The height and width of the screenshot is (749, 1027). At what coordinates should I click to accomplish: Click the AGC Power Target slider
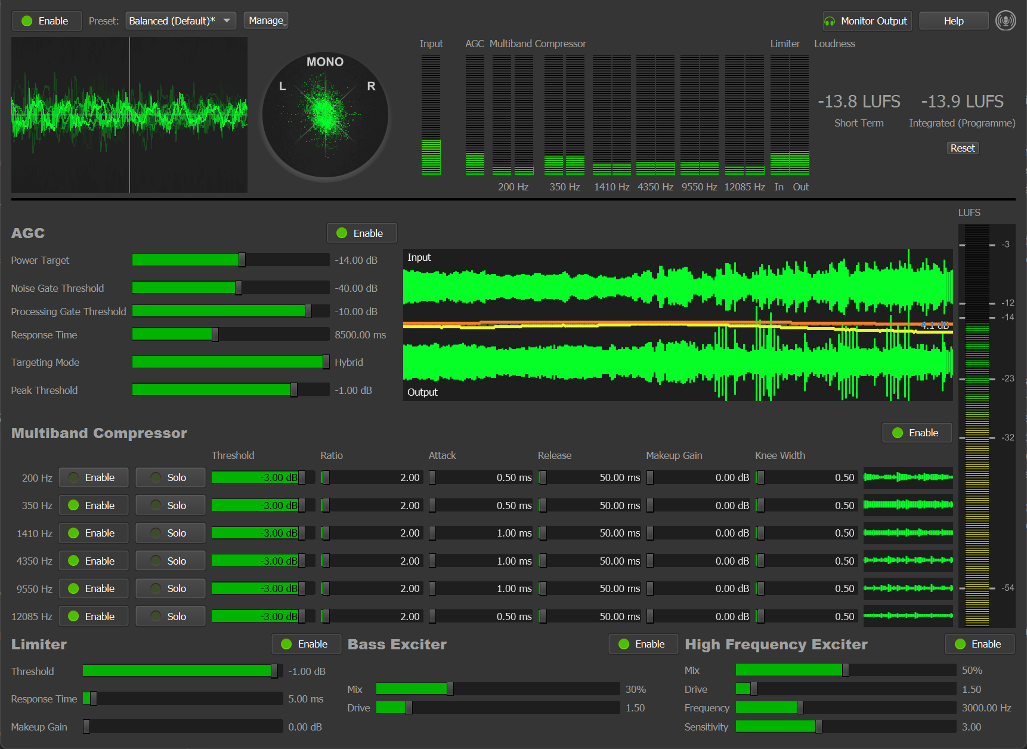[230, 260]
